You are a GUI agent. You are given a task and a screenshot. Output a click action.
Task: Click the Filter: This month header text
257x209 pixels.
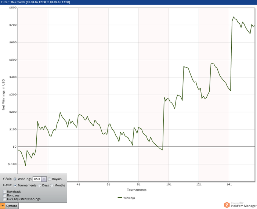tap(35, 2)
